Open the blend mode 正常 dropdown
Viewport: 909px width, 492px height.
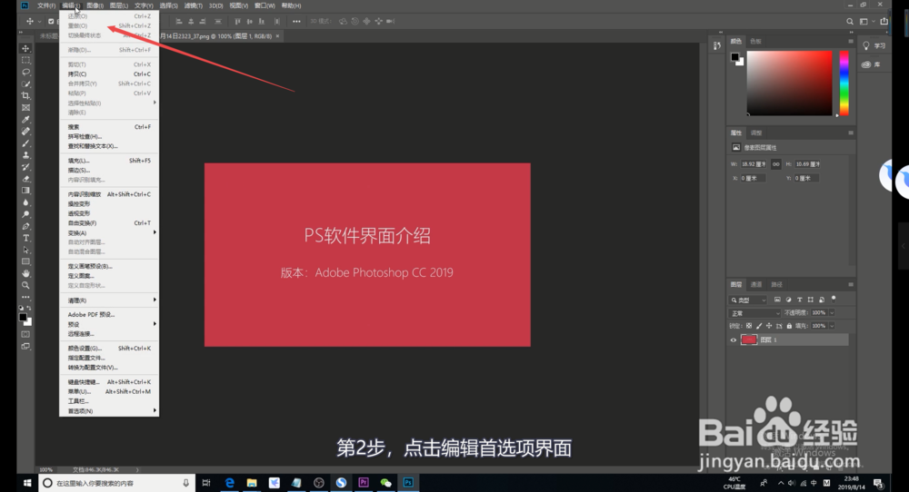754,313
